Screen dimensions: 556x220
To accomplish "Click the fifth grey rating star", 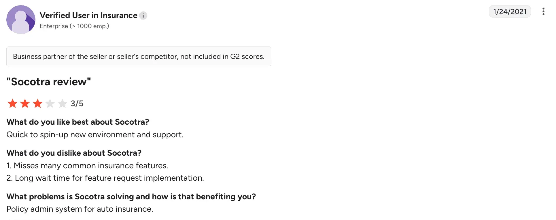I will point(62,103).
